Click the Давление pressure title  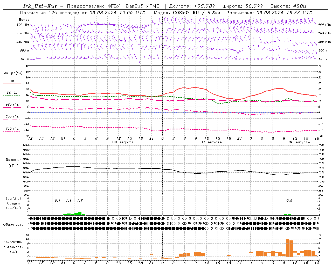tap(13, 160)
